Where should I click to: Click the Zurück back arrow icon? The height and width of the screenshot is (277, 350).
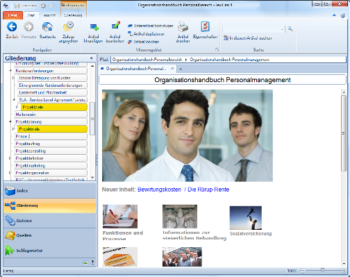tap(12, 26)
